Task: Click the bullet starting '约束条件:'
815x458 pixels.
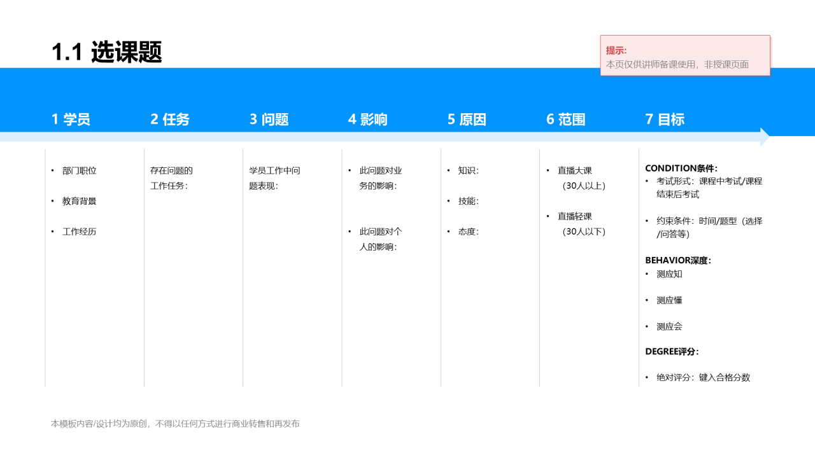Action: click(x=709, y=228)
